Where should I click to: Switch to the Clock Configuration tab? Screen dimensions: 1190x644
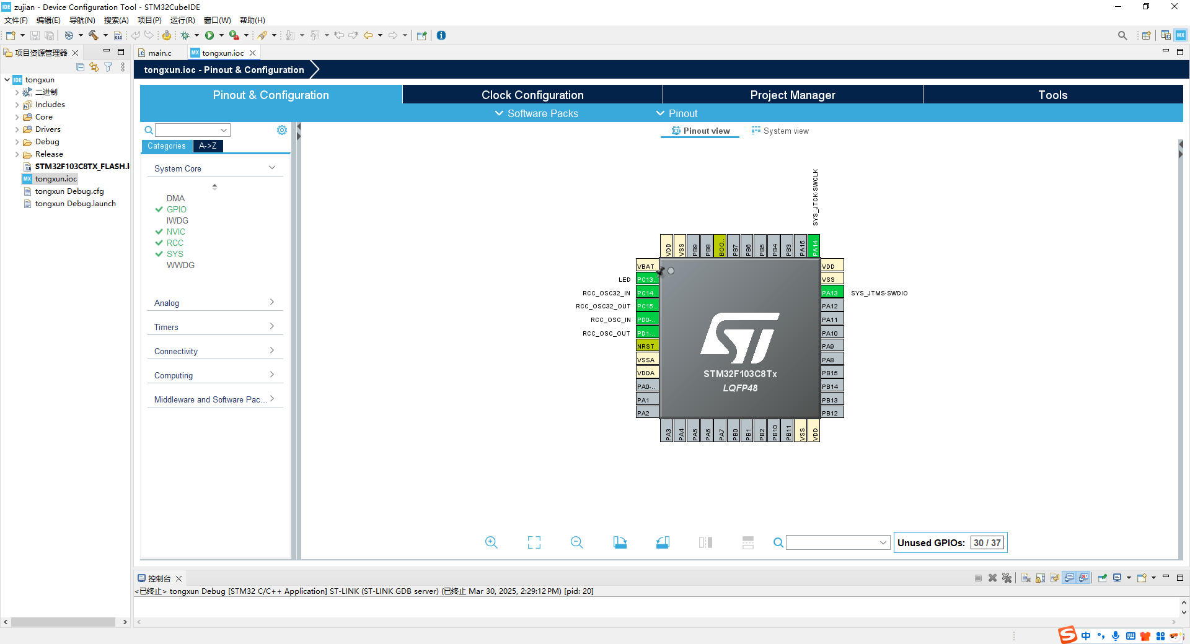click(x=532, y=95)
